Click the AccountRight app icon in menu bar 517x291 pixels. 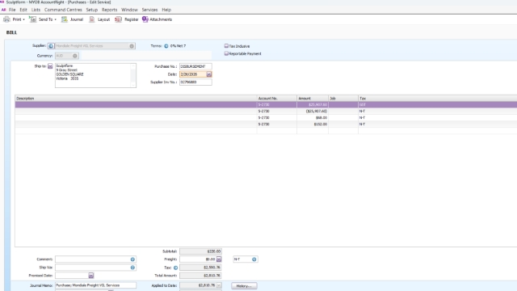[x=3, y=10]
